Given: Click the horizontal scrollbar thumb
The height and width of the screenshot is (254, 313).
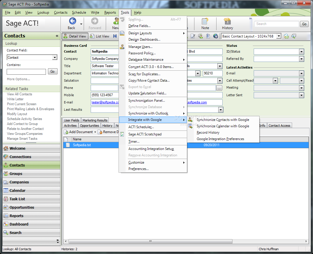Looking at the screenshot, I should (x=151, y=241).
